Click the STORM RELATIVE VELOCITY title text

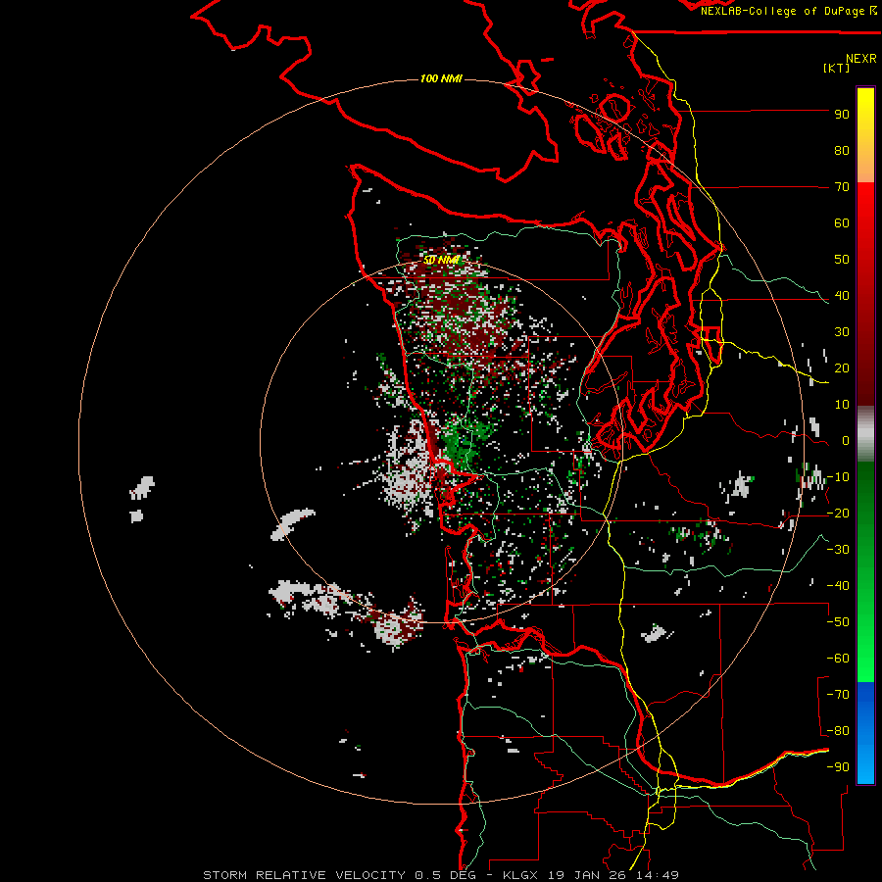tap(306, 875)
